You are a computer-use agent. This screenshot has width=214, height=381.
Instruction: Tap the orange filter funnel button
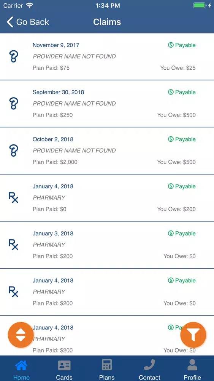pos(193,335)
